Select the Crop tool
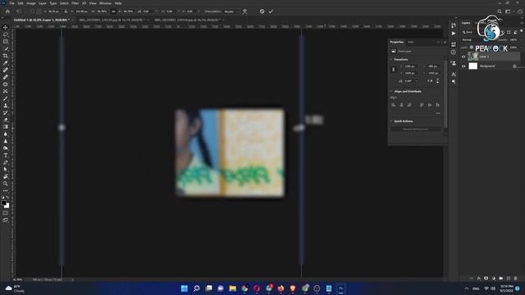The width and height of the screenshot is (525, 295). click(6, 56)
